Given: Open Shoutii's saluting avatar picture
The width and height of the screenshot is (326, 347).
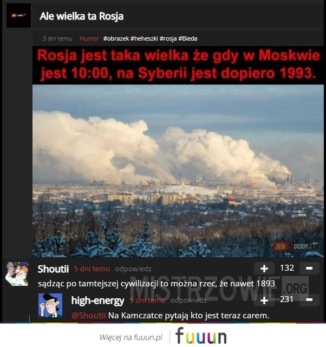Looking at the screenshot, I should (x=17, y=274).
